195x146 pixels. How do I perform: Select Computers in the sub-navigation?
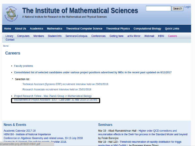pyautogui.click(x=23, y=36)
